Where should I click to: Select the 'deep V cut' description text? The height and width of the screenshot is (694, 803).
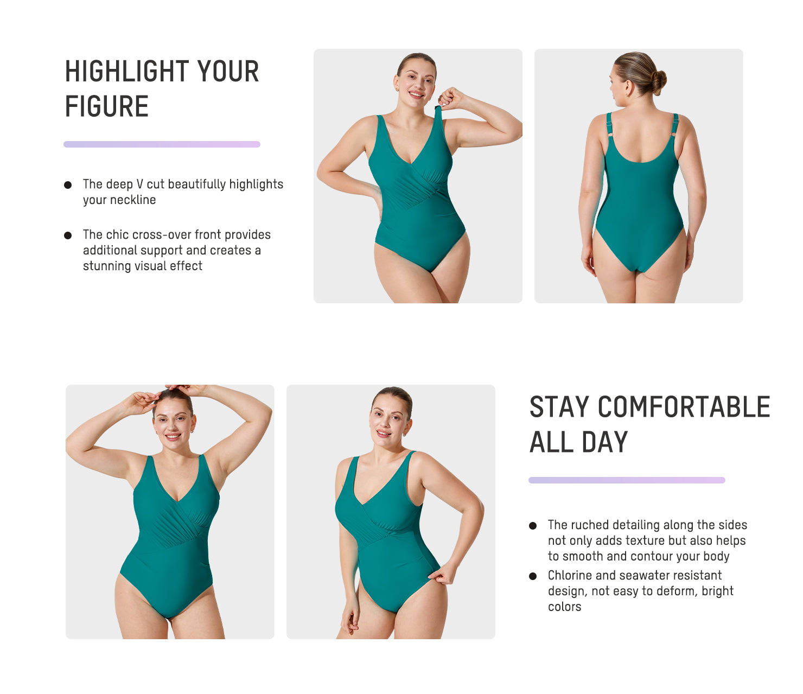pos(183,192)
